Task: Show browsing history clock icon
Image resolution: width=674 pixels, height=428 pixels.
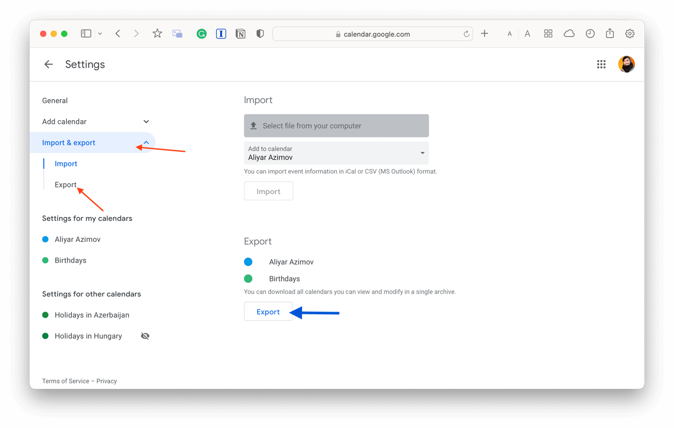Action: (x=590, y=34)
